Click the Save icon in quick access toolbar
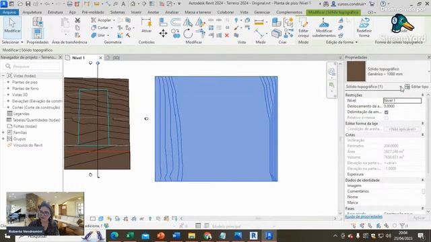431x242 pixels. point(28,4)
